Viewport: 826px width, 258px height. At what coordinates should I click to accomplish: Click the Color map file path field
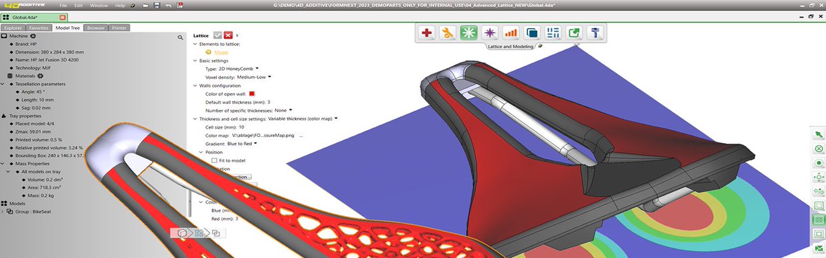pyautogui.click(x=262, y=136)
